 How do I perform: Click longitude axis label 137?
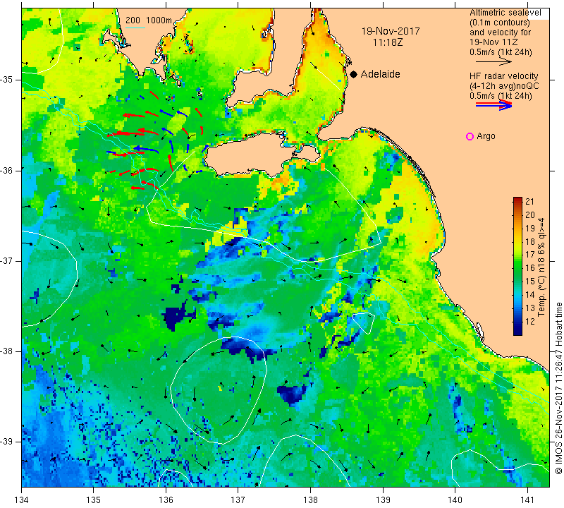click(x=238, y=500)
